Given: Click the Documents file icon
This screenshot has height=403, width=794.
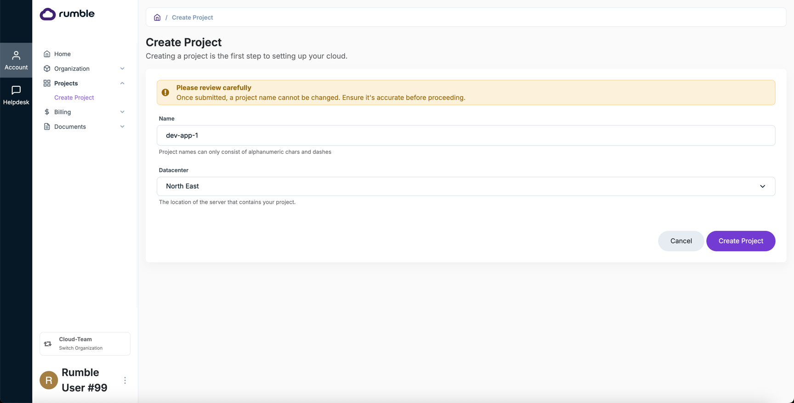Looking at the screenshot, I should (47, 127).
